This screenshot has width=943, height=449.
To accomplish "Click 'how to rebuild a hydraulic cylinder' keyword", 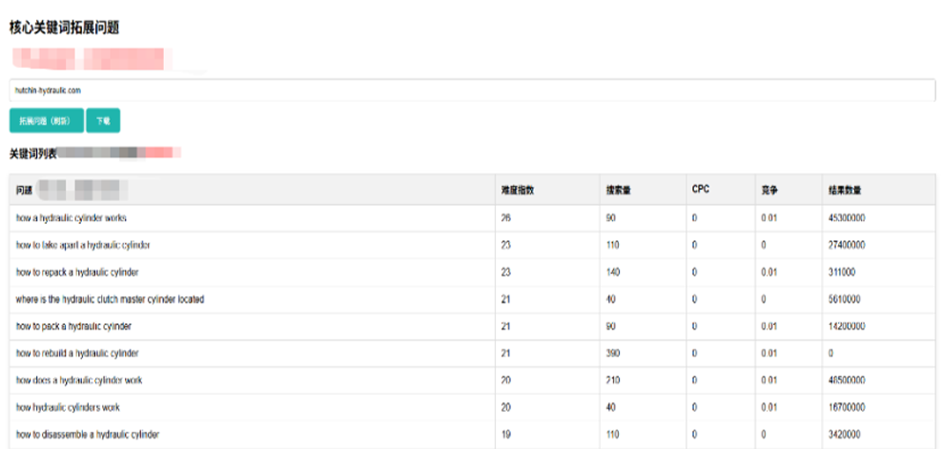I will 77,354.
